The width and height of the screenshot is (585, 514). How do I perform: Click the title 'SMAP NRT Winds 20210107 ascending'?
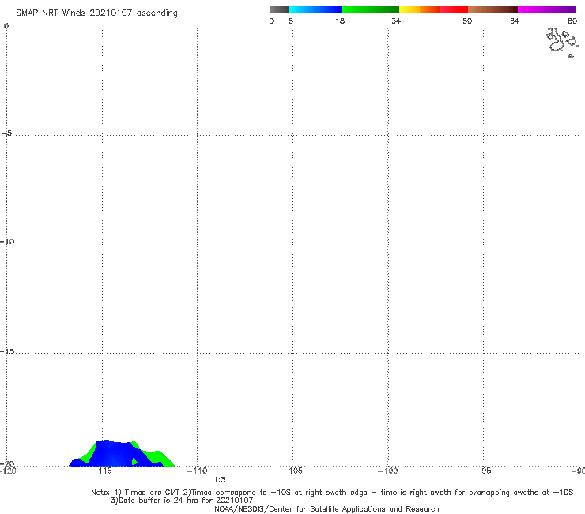[96, 13]
